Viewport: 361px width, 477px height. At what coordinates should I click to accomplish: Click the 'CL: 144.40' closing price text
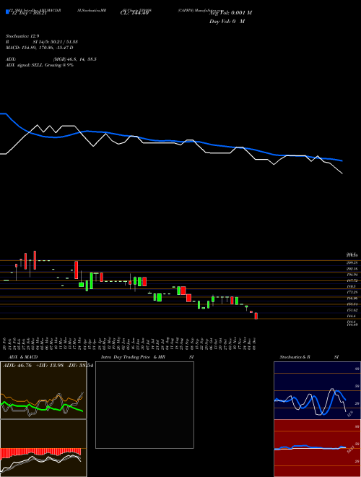134,13
